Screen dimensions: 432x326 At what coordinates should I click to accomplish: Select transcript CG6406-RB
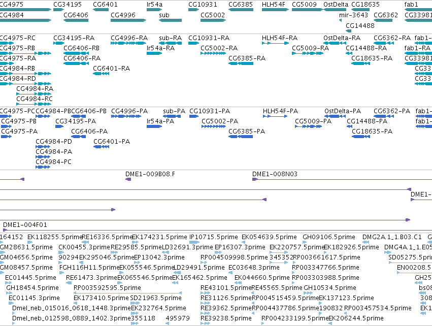point(82,48)
